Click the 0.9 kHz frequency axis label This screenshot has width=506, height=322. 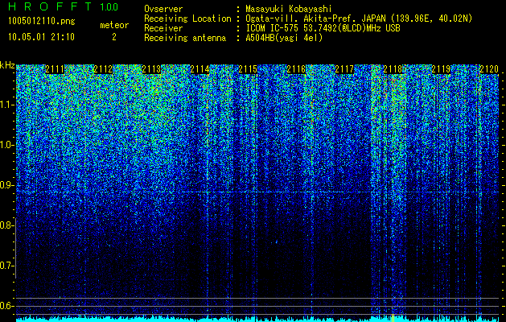point(6,185)
